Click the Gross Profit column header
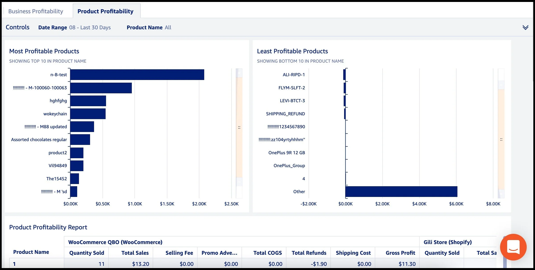 click(x=400, y=253)
